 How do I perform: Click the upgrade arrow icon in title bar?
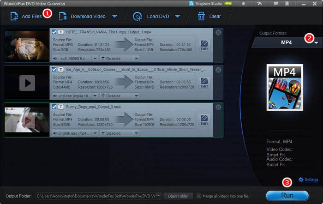pyautogui.click(x=243, y=4)
